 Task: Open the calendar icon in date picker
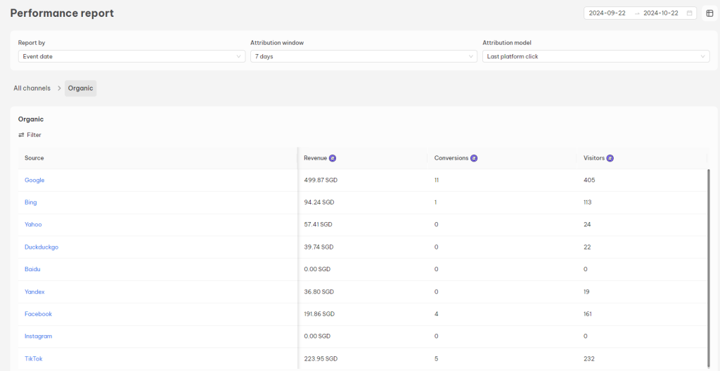click(689, 13)
